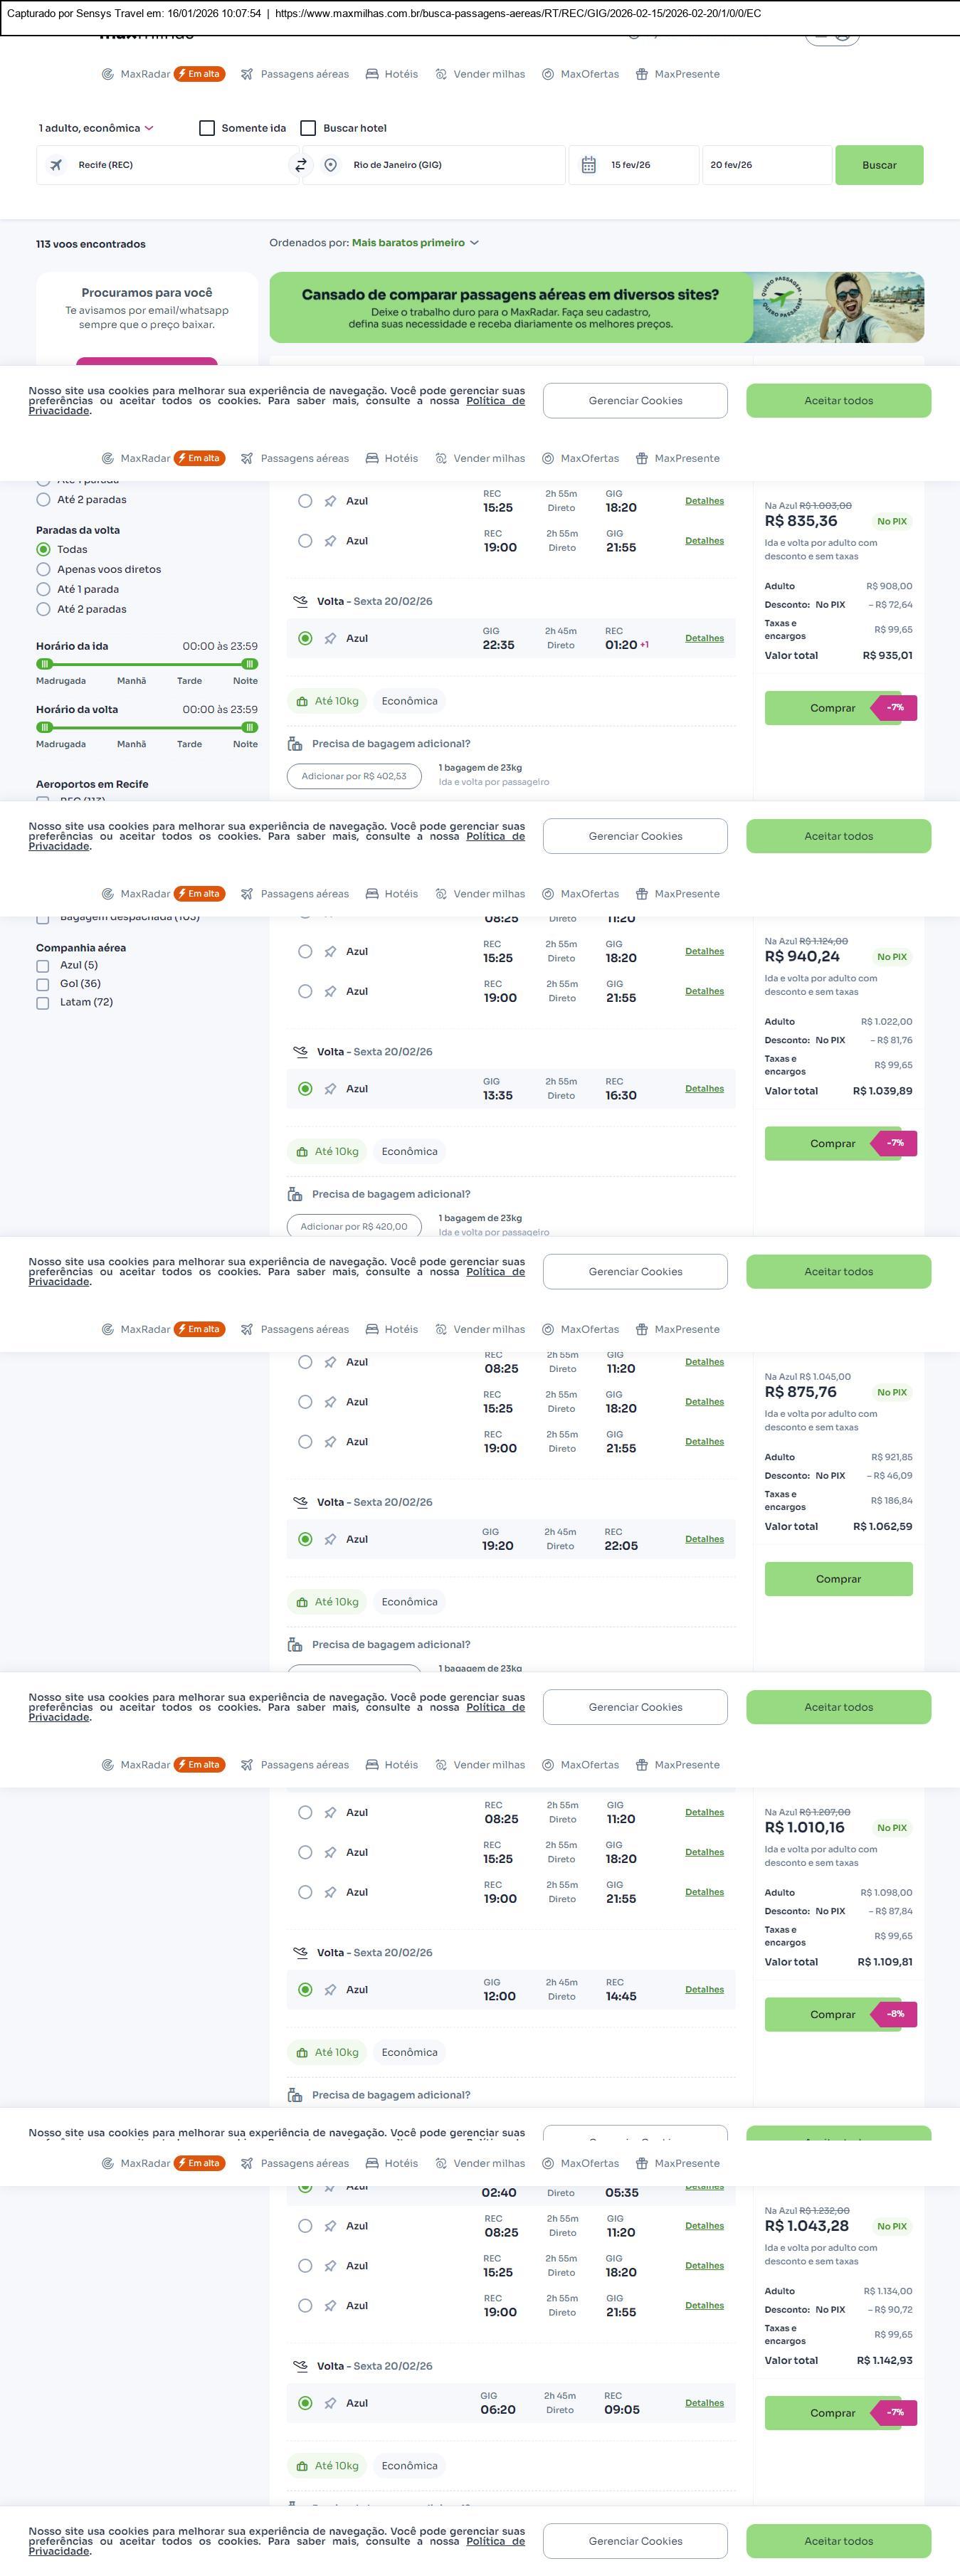Click the swap origin and destination arrows icon
This screenshot has width=960, height=2576.
click(300, 165)
